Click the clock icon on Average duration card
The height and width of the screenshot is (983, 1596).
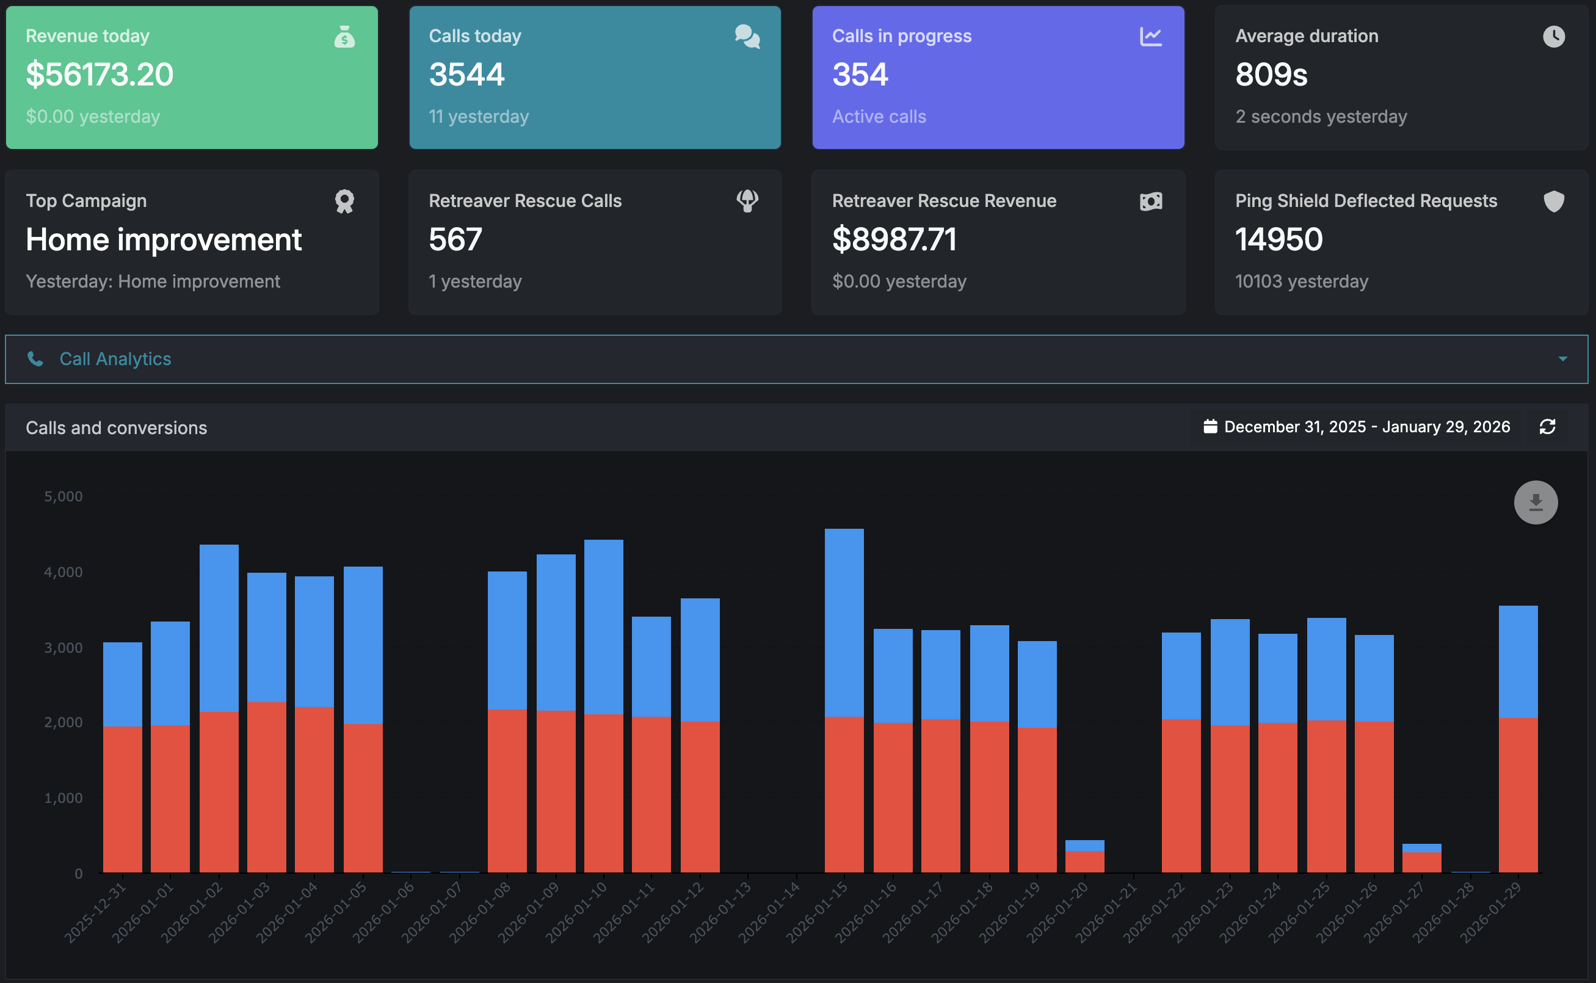click(x=1554, y=37)
